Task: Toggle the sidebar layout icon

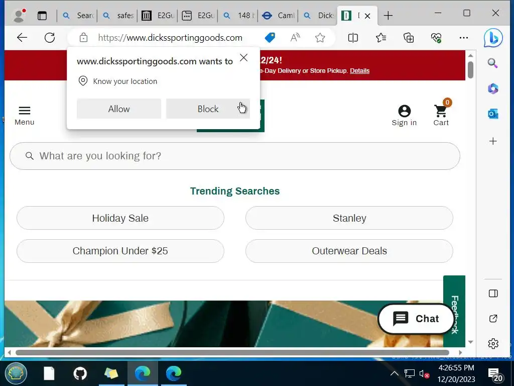Action: point(493,293)
